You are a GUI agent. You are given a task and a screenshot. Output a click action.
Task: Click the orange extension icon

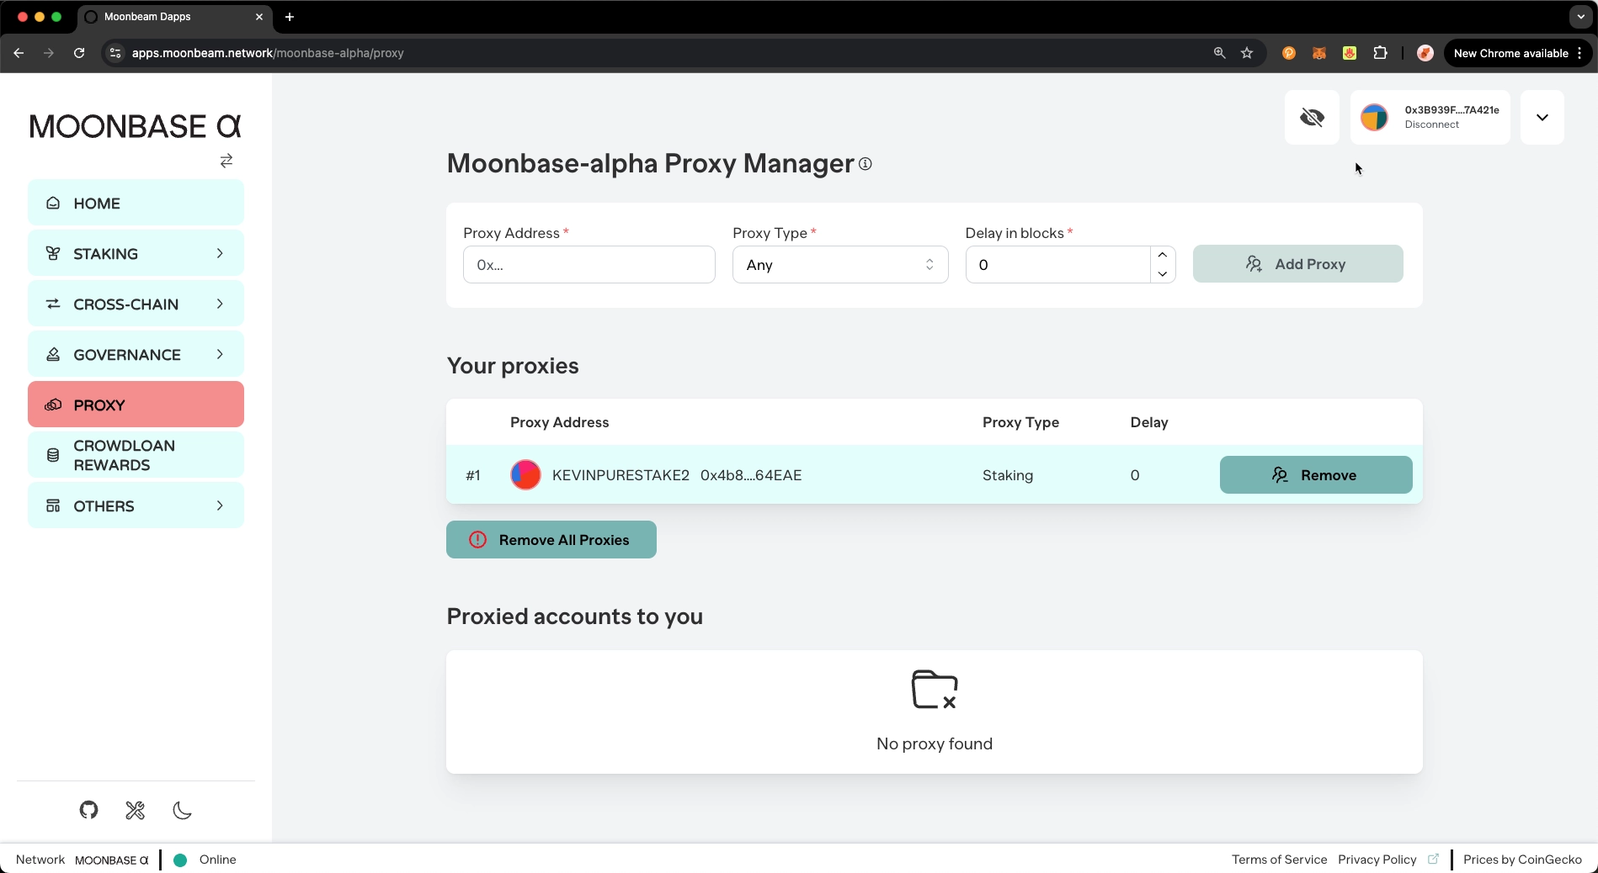coord(1288,53)
